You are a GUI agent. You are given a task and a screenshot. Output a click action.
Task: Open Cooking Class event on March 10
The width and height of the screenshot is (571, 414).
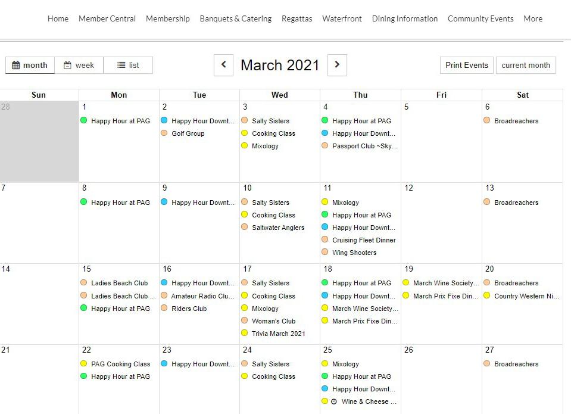click(273, 215)
